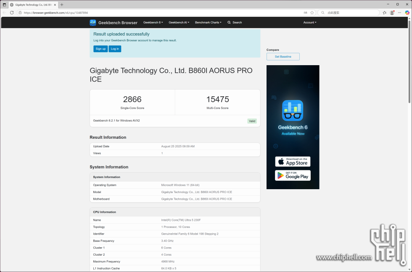Click identifier 'GenuineIntel Family 6 Model 198 Stepping 2'
This screenshot has height=272, width=412.
click(190, 234)
